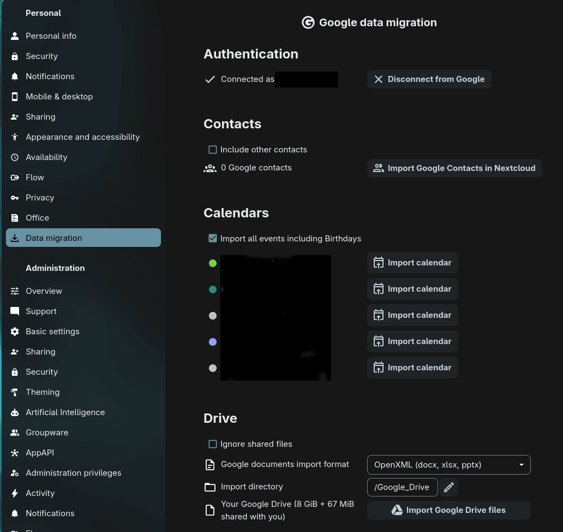Open Personal info settings page
Screen dimensions: 563x532
pyautogui.click(x=51, y=36)
